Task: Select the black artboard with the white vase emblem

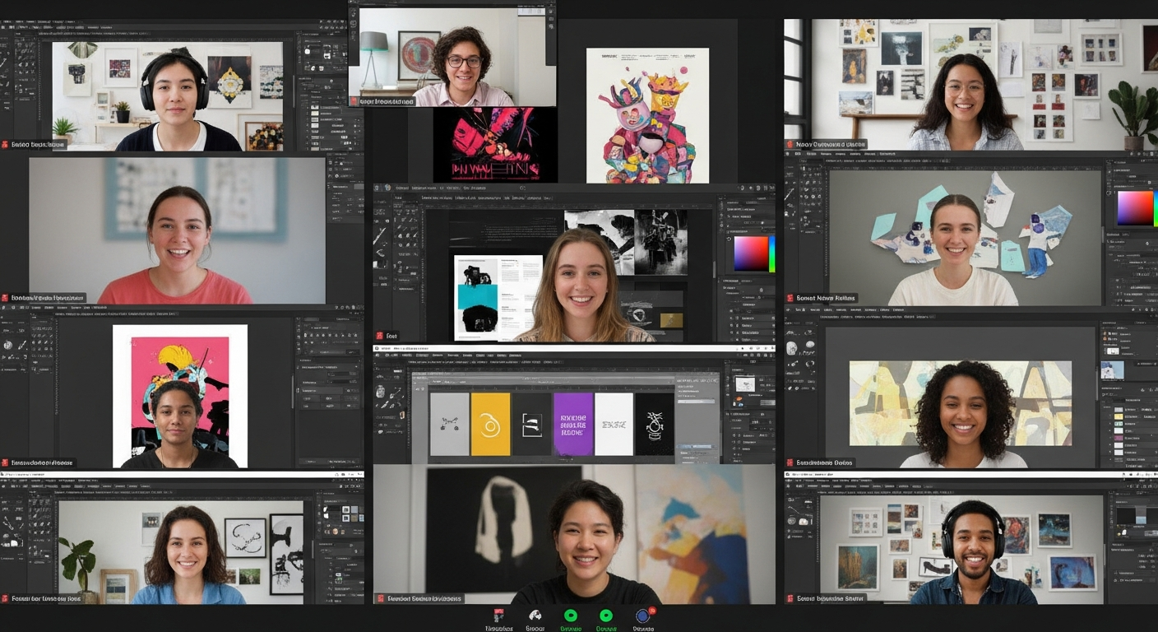Action: [x=655, y=424]
